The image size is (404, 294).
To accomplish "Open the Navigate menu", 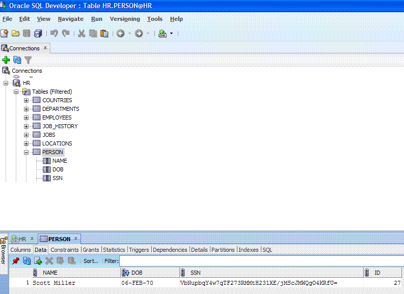I will (x=71, y=19).
